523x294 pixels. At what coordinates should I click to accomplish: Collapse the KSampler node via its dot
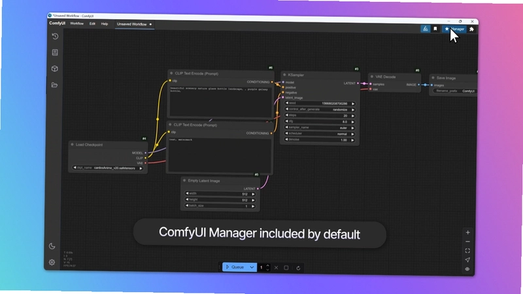tap(284, 75)
